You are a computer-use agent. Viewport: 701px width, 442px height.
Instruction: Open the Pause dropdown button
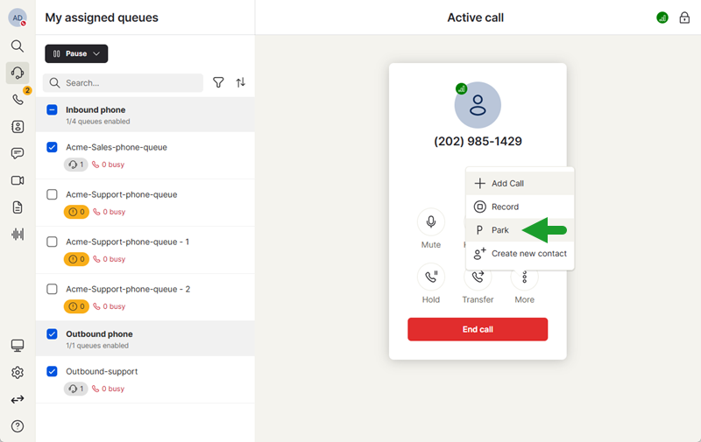click(x=76, y=53)
